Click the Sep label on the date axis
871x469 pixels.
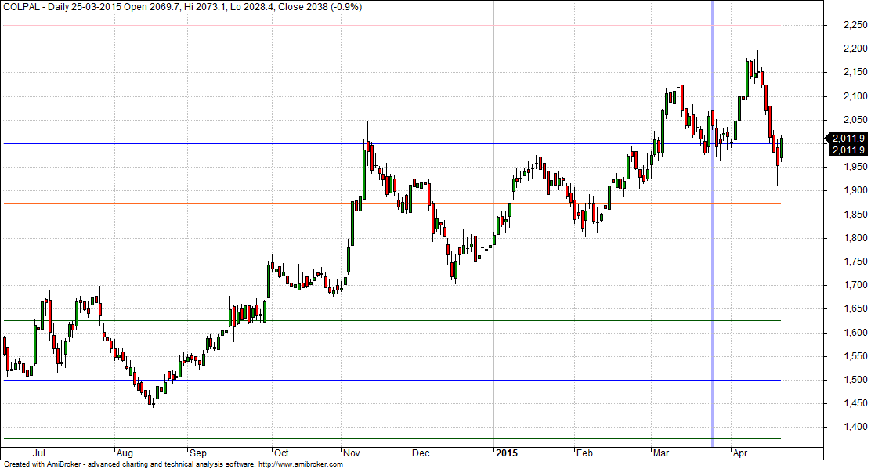pos(198,453)
